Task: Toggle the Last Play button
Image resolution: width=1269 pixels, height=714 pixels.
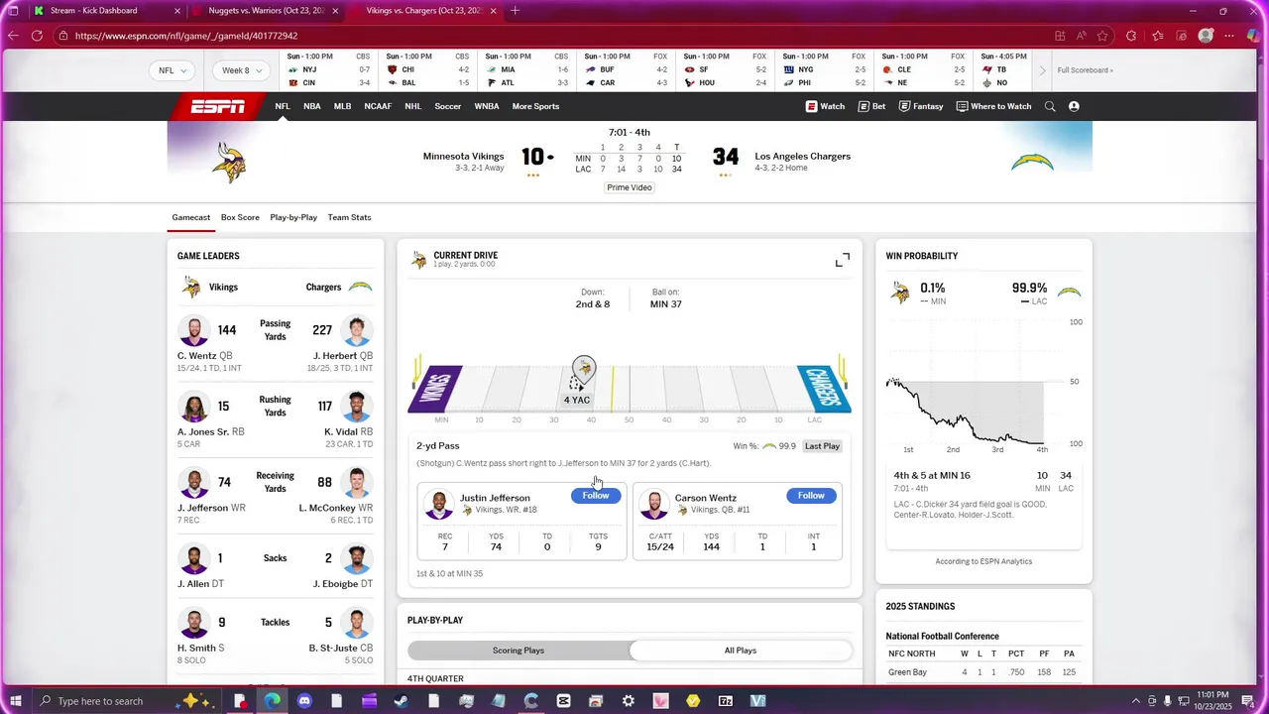Action: (822, 446)
